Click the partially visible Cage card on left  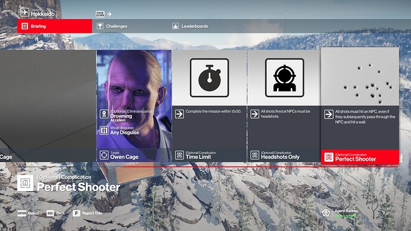click(x=48, y=106)
